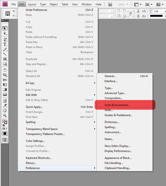Click the rotate 90° counter-clockwise icon
Screen dimensions: 166x186
click(124, 11)
